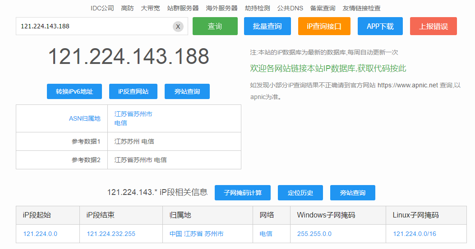Report an error via 上报错误
This screenshot has height=249, width=475.
click(433, 26)
